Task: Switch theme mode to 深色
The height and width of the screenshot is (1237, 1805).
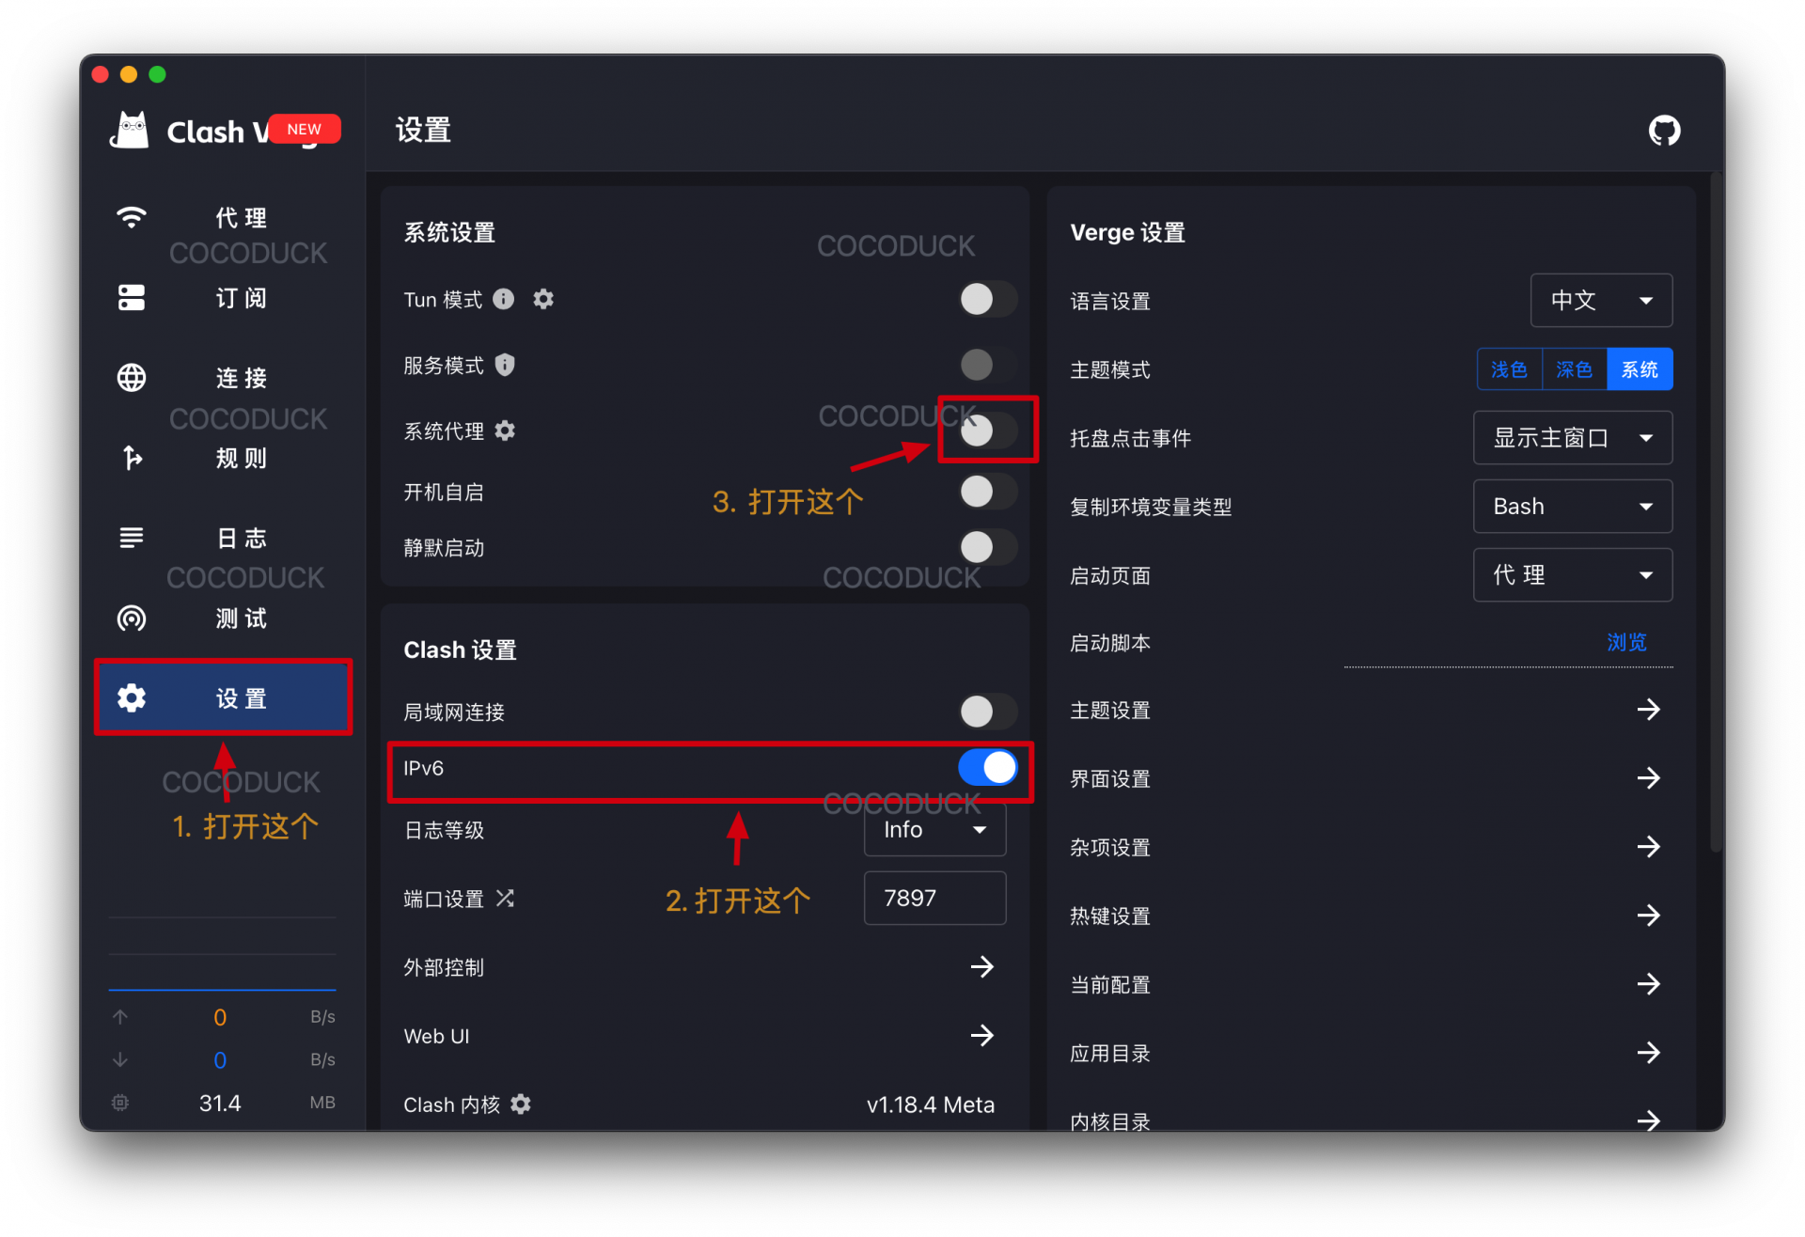Action: click(1575, 368)
